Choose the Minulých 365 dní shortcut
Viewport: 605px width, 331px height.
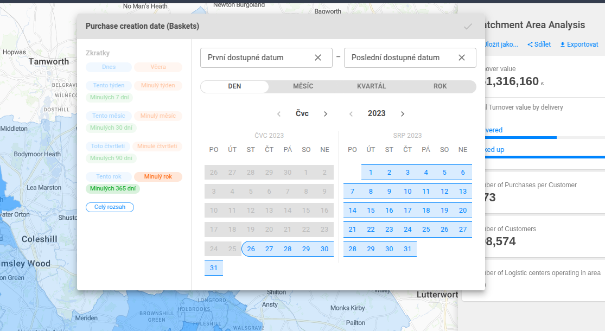pyautogui.click(x=113, y=189)
